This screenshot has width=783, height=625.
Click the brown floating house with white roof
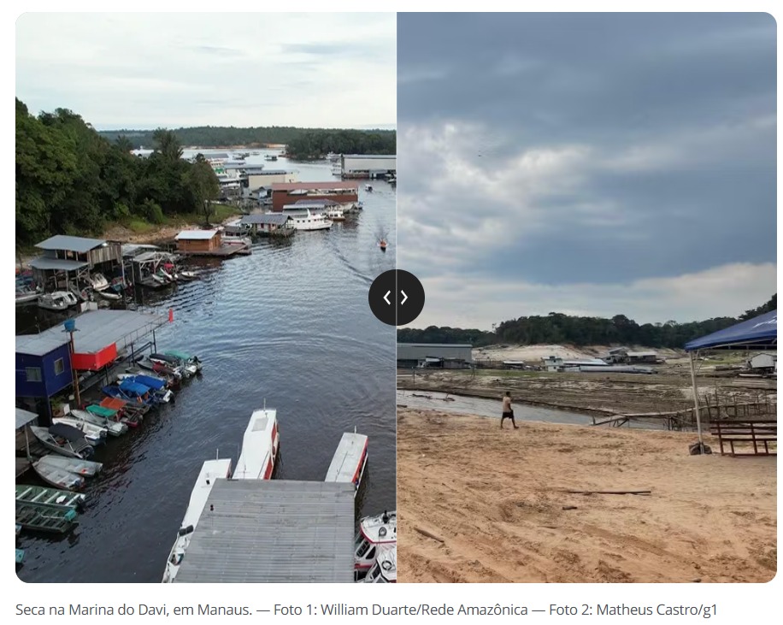(x=199, y=241)
